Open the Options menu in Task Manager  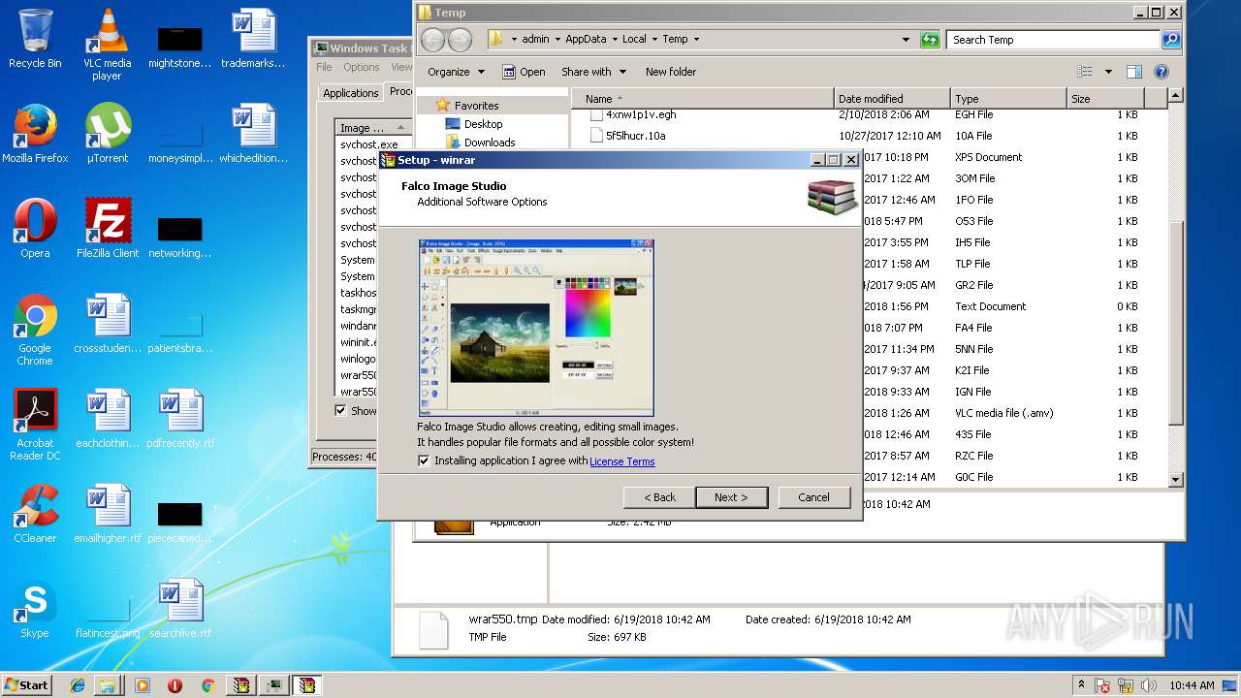pyautogui.click(x=361, y=68)
